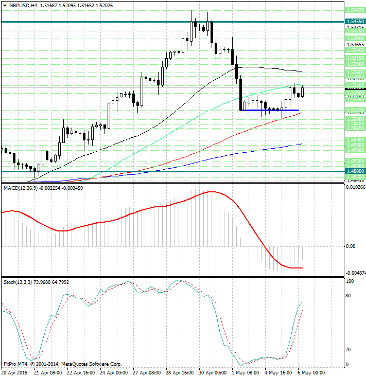Click the 20 Apr 2015 date label
The height and width of the screenshot is (377, 366).
(x=15, y=372)
